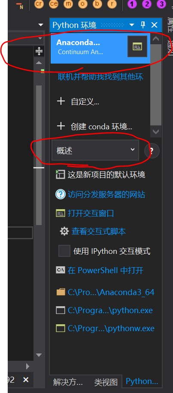
Task: Click the orange 'cr' toolbar circle icon
Action: click(38, 4)
